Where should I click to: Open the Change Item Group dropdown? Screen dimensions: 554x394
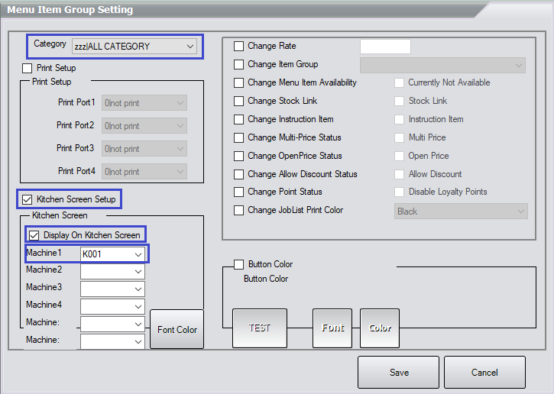tap(442, 66)
